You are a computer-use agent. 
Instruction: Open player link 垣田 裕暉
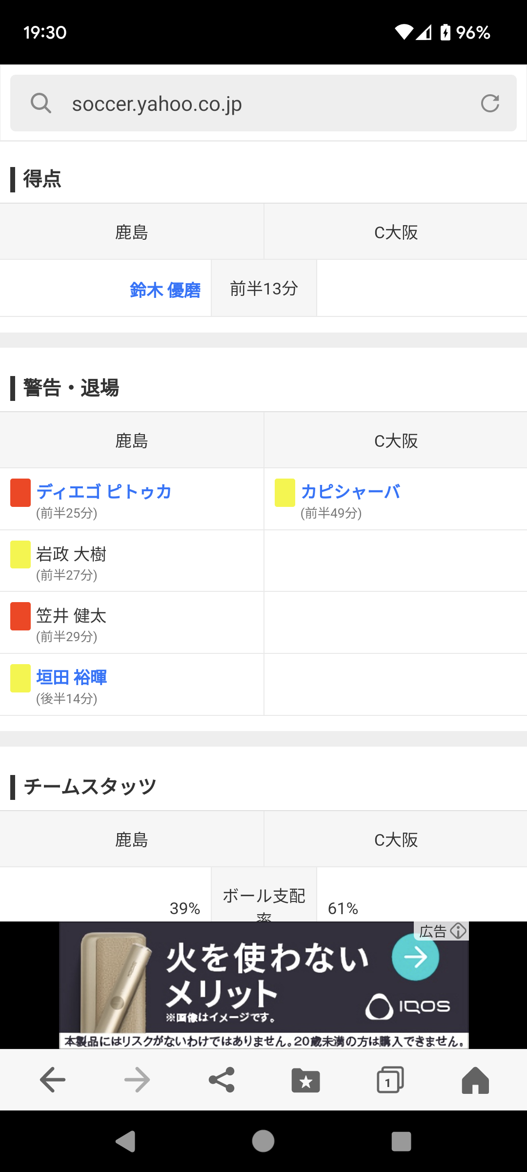click(71, 677)
